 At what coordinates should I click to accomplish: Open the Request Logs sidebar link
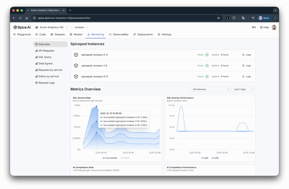coord(47,83)
